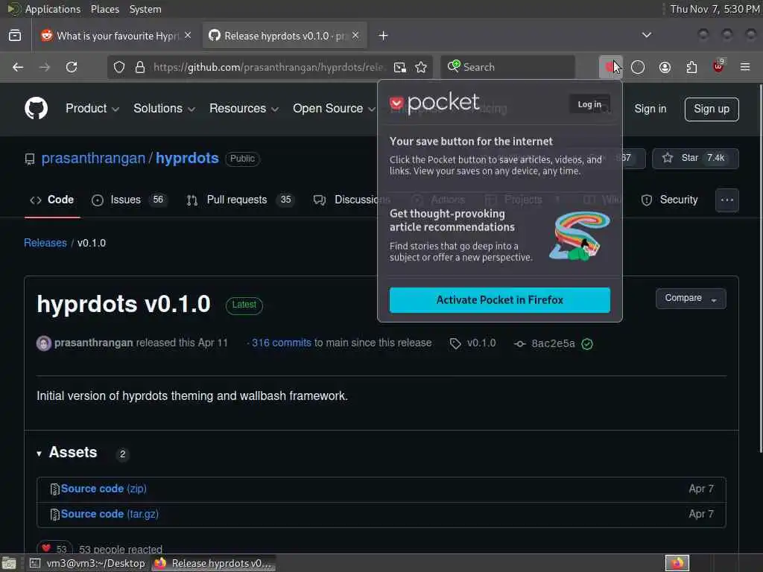Open the extensions puzzle icon

tap(691, 67)
